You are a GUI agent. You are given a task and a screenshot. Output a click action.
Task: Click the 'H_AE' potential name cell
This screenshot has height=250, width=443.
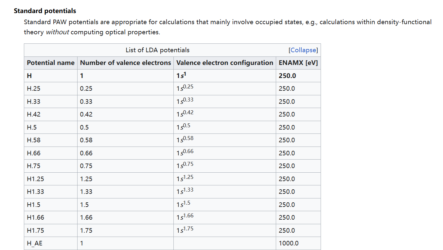tap(51, 243)
